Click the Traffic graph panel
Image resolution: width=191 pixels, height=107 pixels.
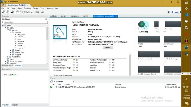coord(149,39)
